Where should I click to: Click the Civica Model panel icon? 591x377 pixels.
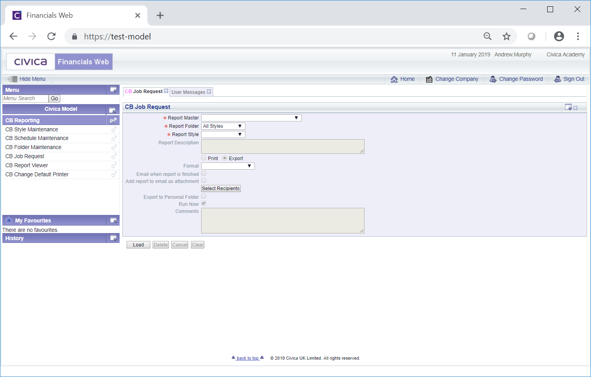click(112, 110)
